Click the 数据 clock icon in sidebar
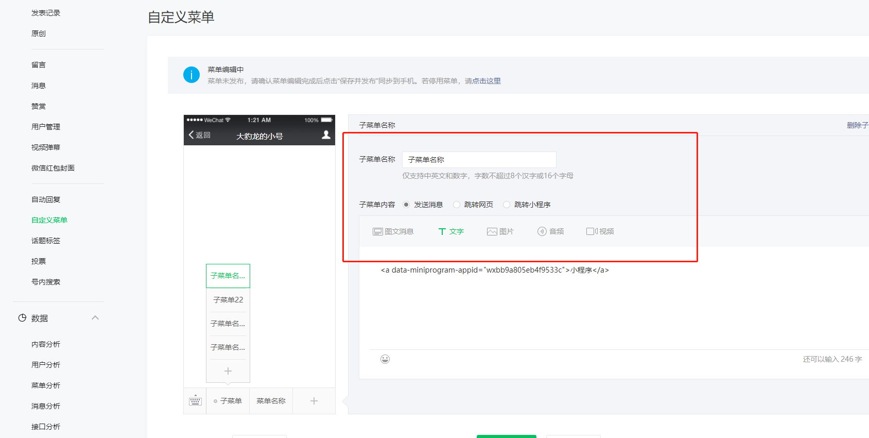 [22, 318]
